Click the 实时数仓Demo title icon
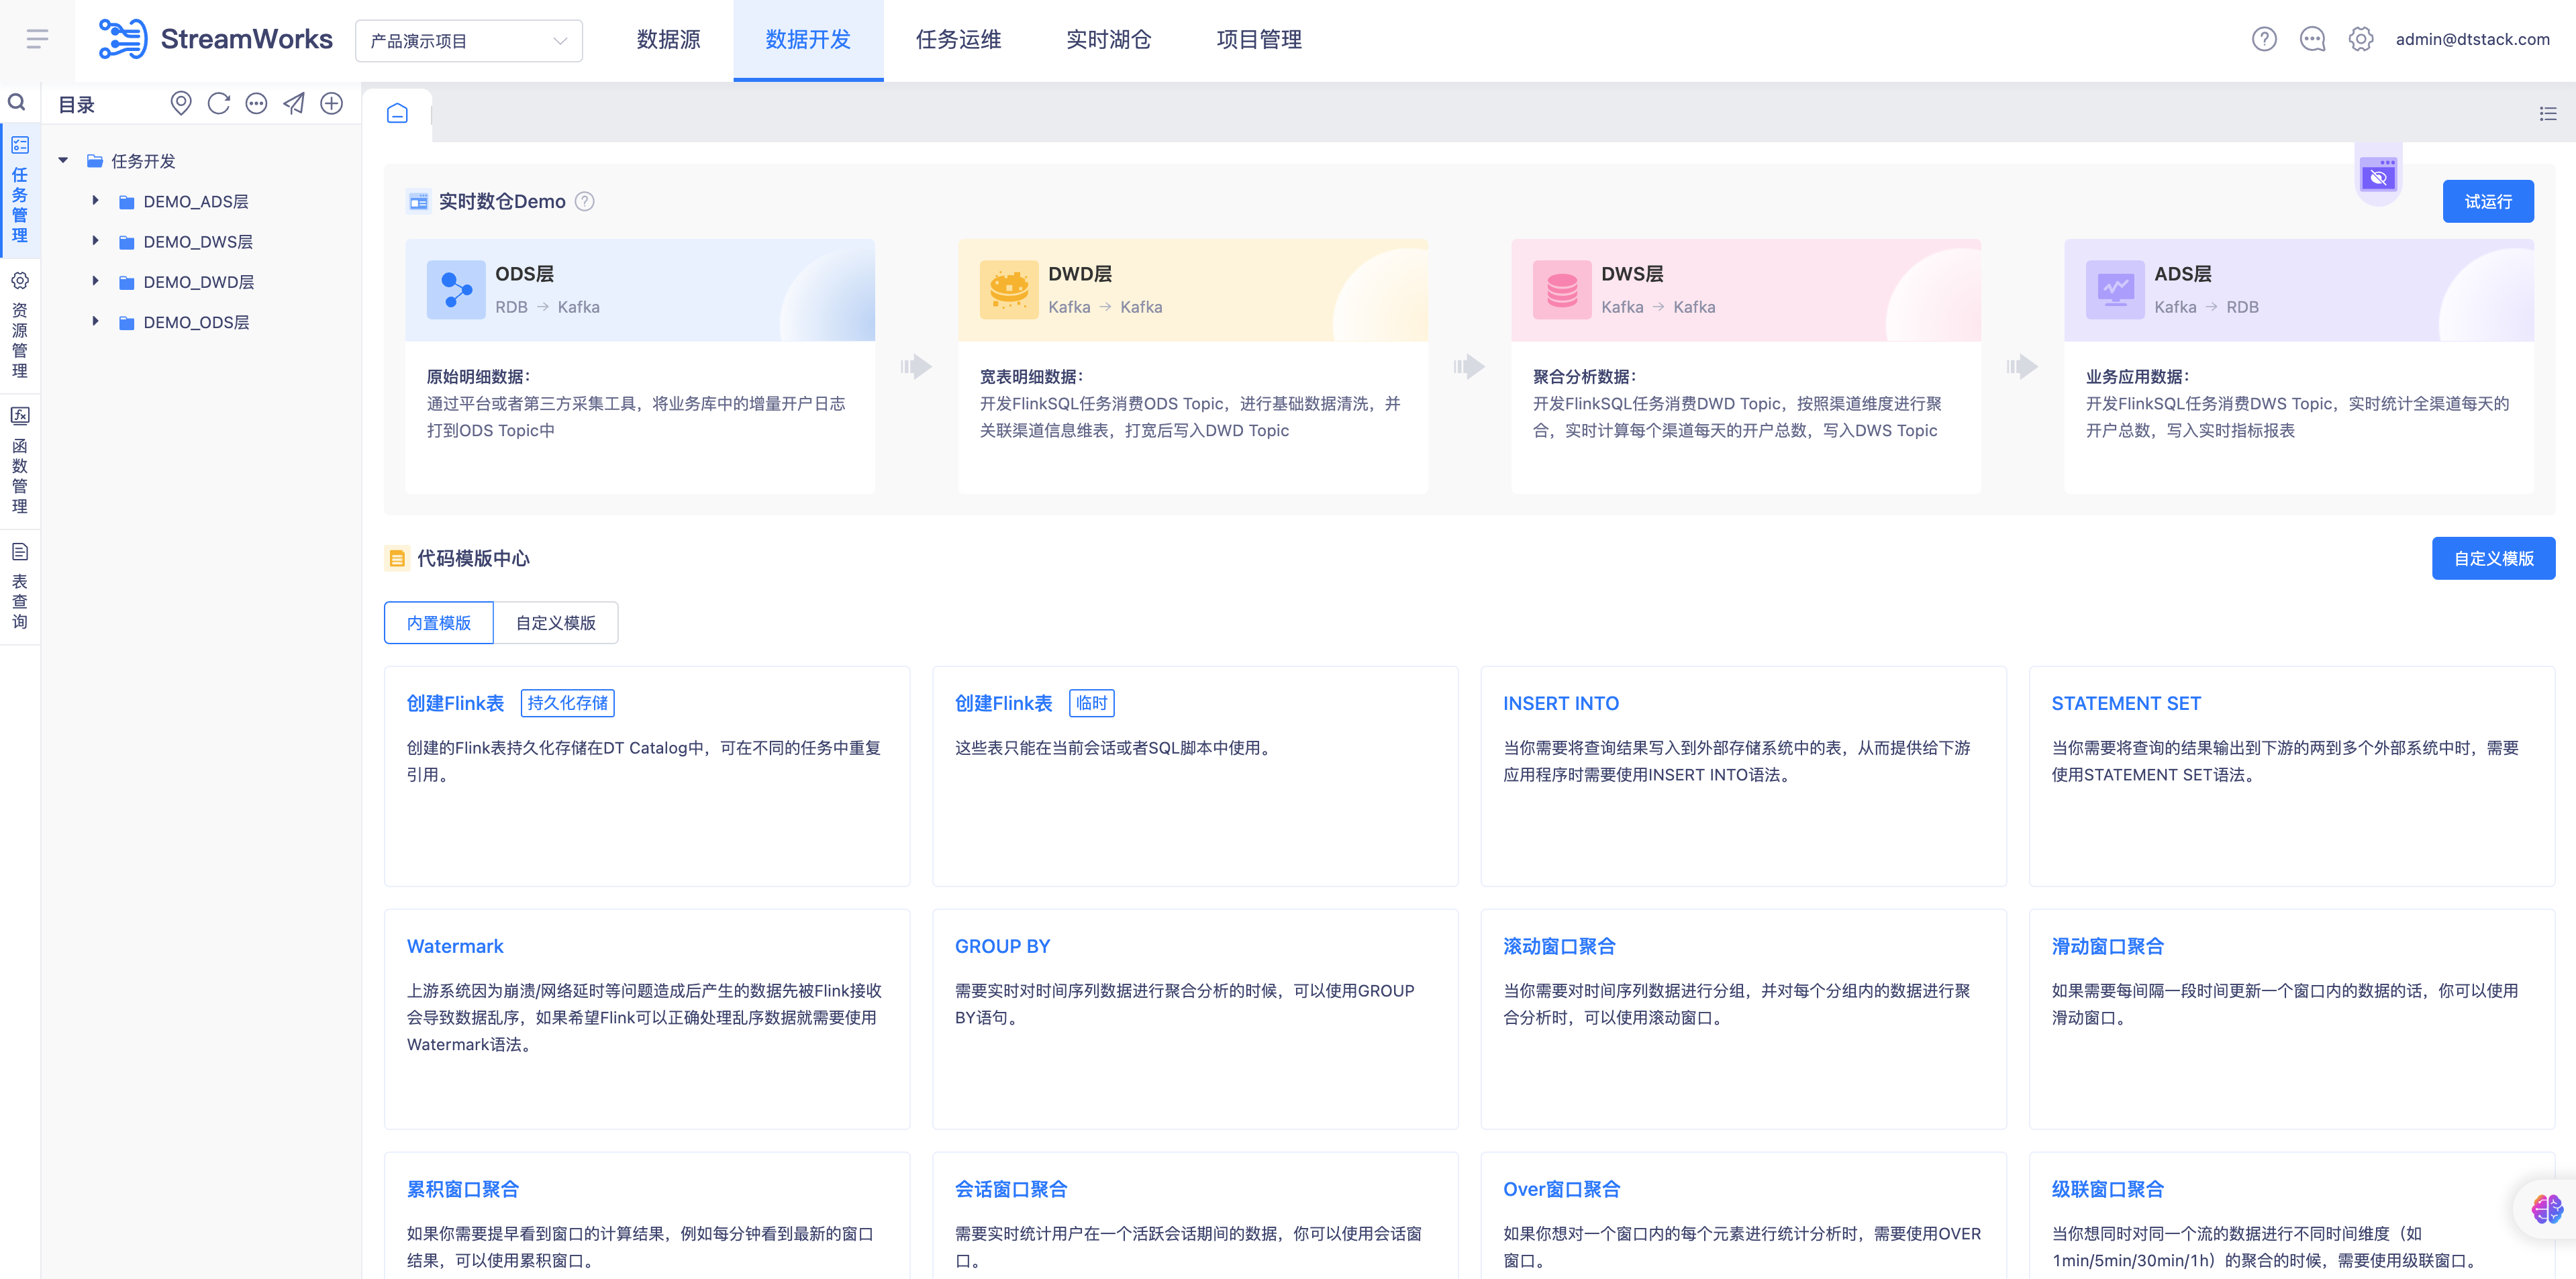 (x=418, y=202)
